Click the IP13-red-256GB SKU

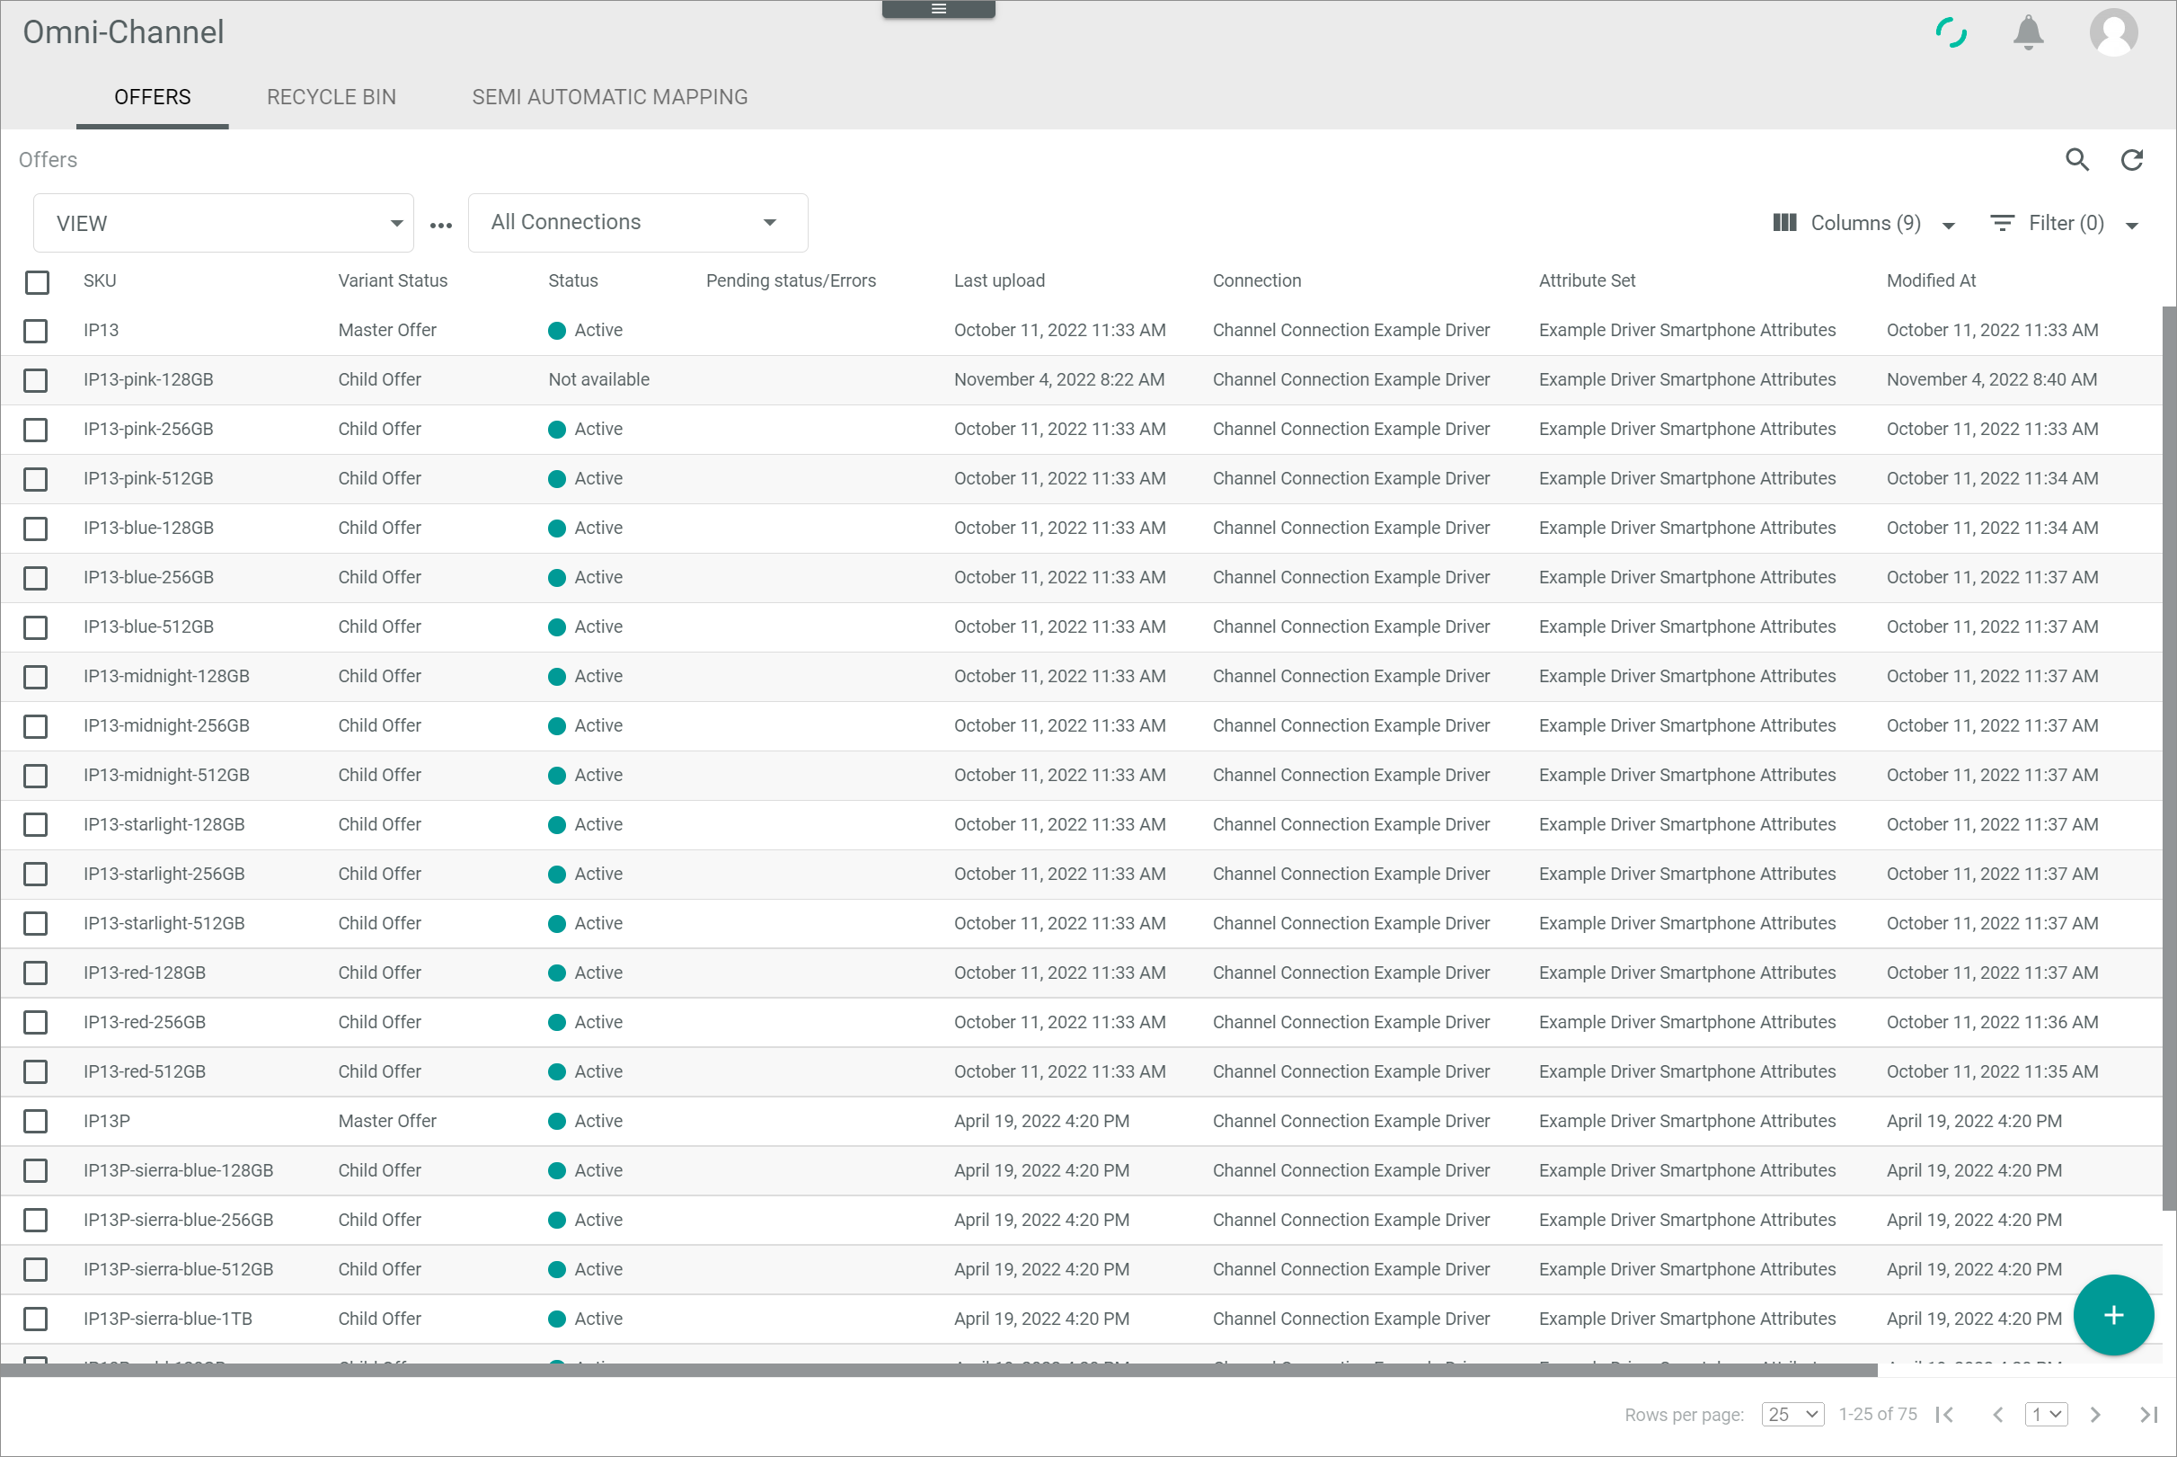click(145, 1022)
